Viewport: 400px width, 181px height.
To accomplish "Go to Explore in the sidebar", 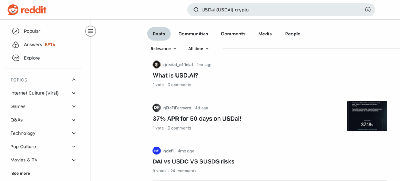I will (x=32, y=58).
